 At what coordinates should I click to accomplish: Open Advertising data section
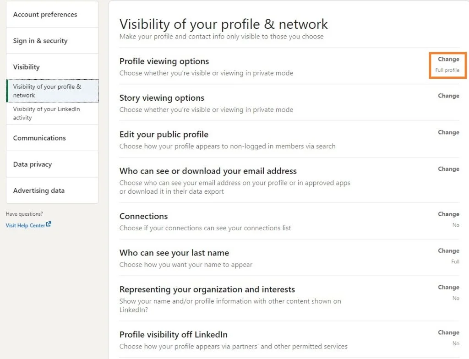pos(39,190)
